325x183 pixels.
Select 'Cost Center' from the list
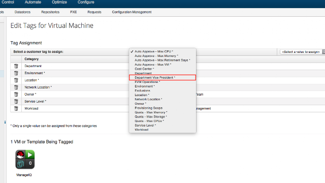162,69
